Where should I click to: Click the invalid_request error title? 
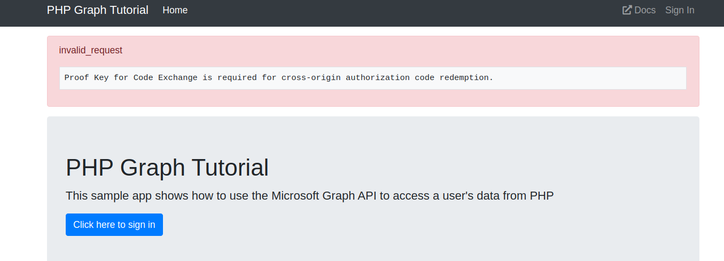tap(91, 50)
